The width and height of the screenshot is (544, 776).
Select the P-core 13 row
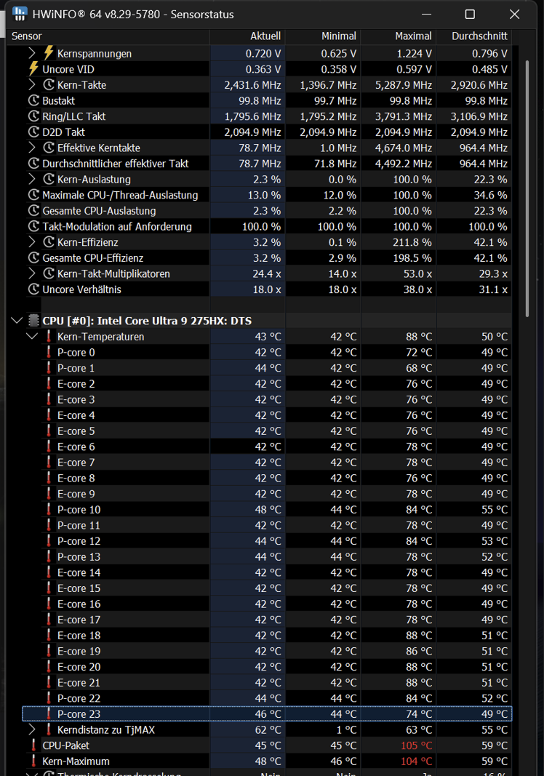point(268,557)
